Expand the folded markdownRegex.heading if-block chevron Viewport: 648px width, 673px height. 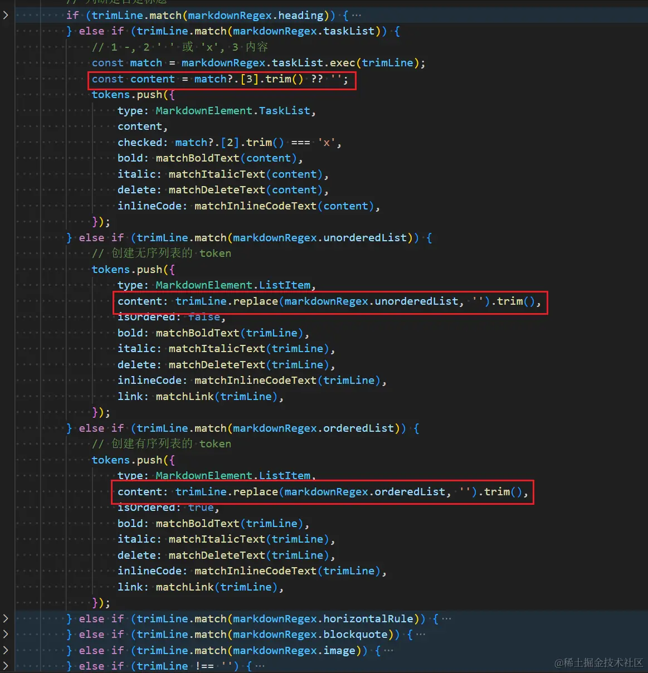tap(6, 15)
